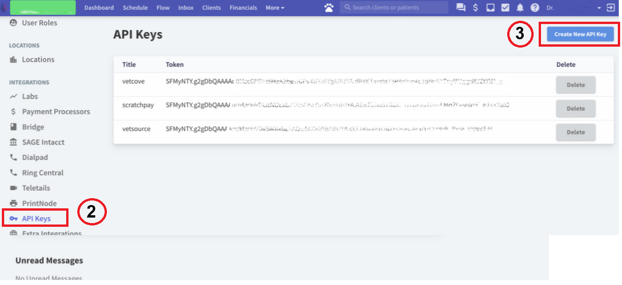Click the paw print icon in top bar

[x=329, y=7]
